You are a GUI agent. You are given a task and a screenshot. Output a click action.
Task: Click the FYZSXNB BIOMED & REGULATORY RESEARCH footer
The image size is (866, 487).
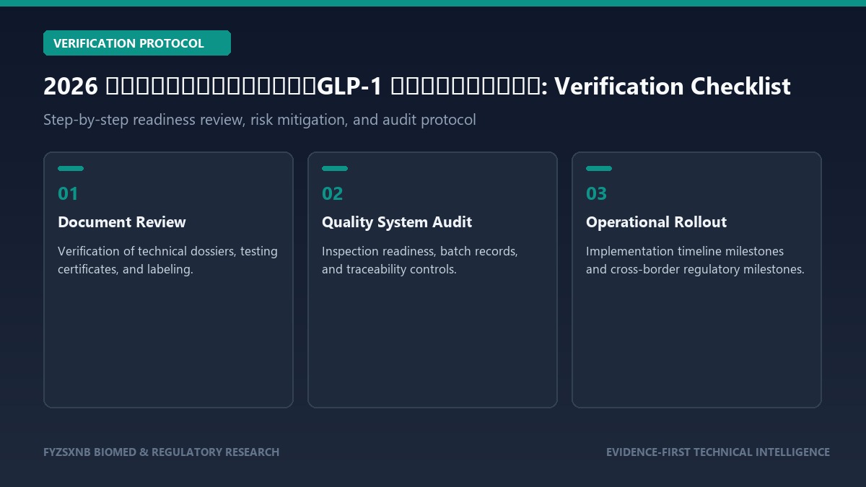[x=161, y=452]
